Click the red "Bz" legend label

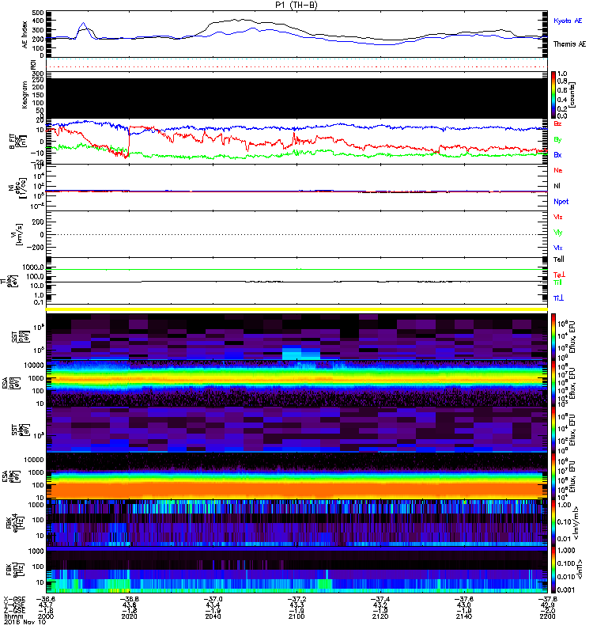pos(557,123)
